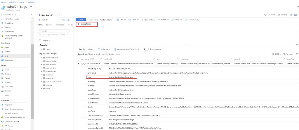Click the Collapse all icon in tables panel
This screenshot has height=130, width=299.
point(40,40)
